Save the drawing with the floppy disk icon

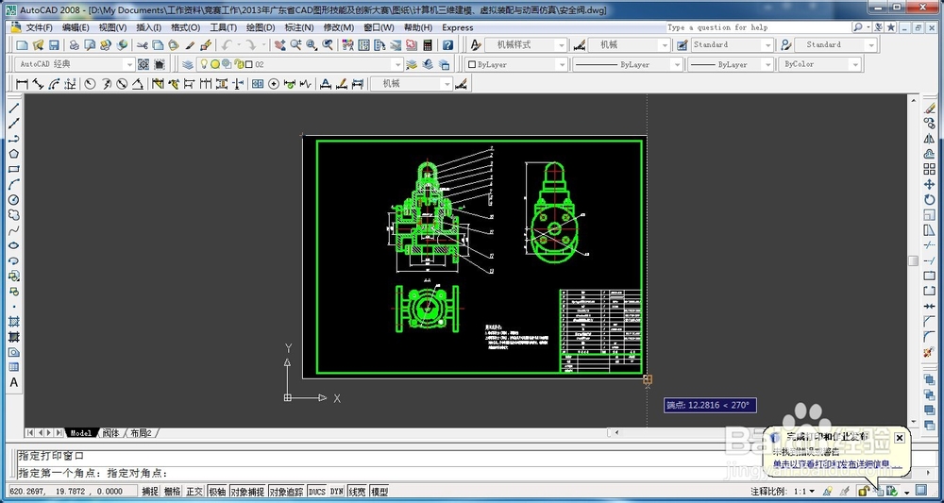(54, 45)
